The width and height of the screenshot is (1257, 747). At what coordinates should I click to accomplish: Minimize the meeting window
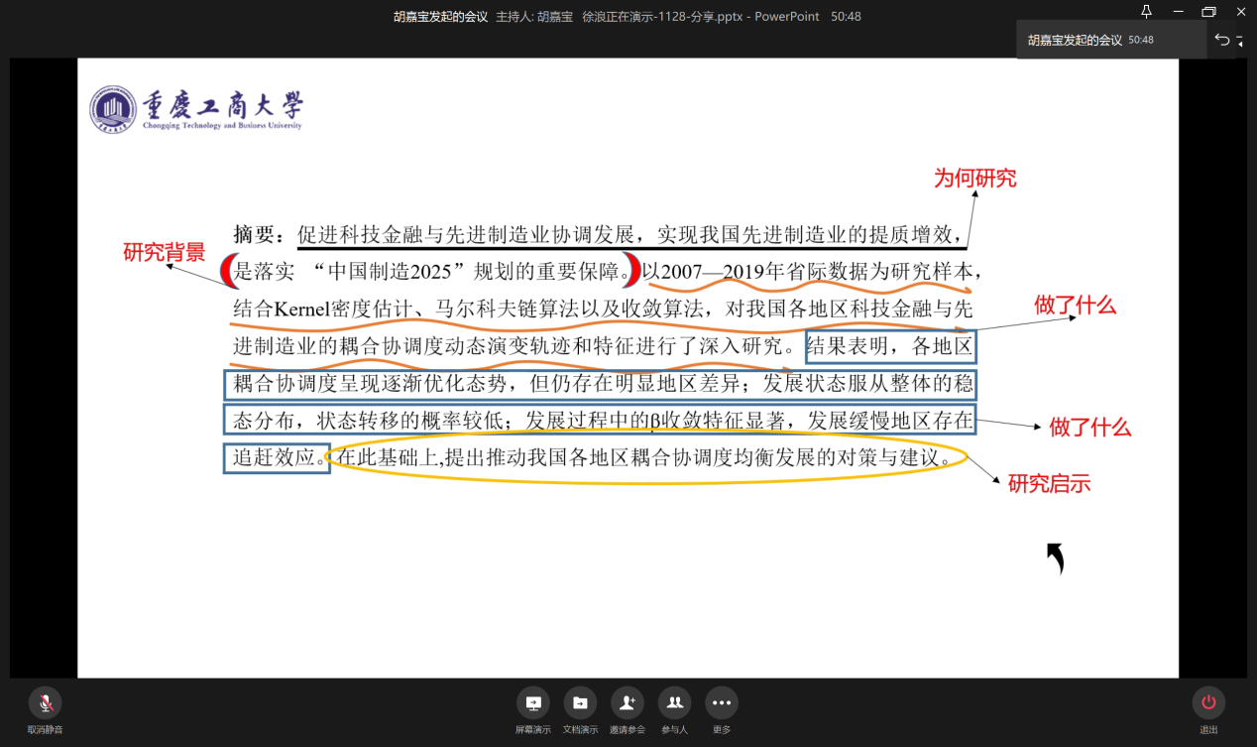coord(1178,12)
